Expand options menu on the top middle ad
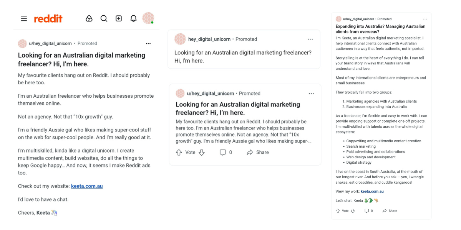Image resolution: width=461 pixels, height=230 pixels. [310, 39]
